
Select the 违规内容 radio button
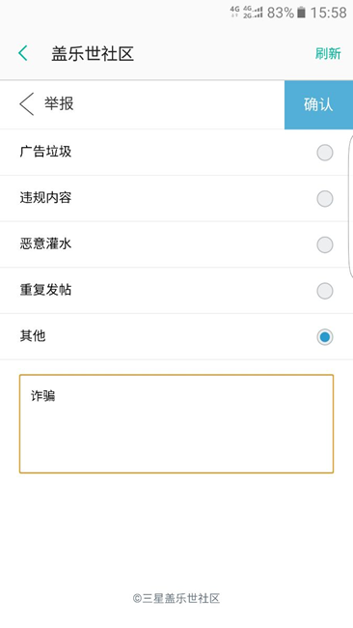325,199
